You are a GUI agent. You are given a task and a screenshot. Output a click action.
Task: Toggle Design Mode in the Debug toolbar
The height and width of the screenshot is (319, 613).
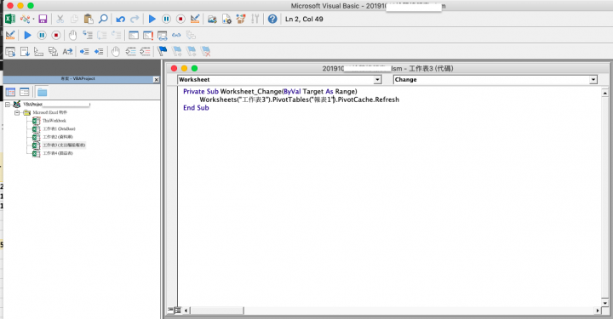(10, 35)
